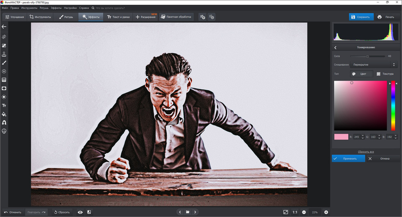Choose the brush tool in left sidebar
Screen dimensions: 402x217
pyautogui.click(x=4, y=63)
